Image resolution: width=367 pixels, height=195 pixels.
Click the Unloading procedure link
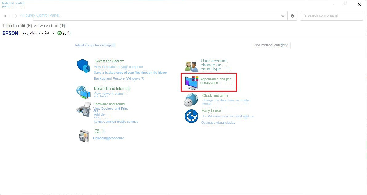coord(108,138)
